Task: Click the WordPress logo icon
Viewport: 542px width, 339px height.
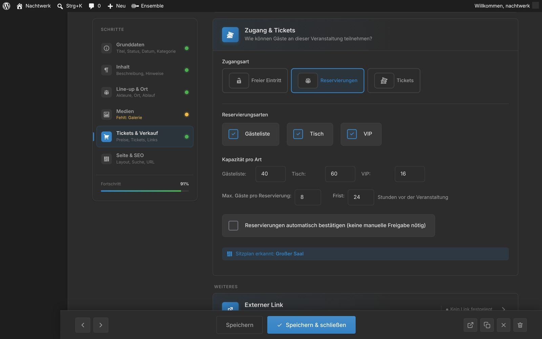Action: pos(6,6)
